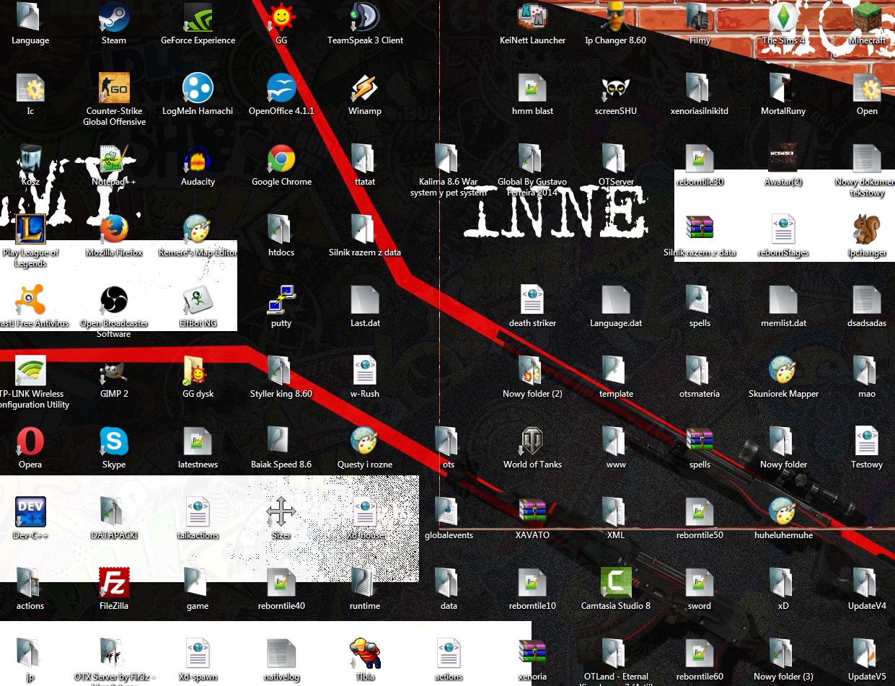Click the w-Rush file icon
895x686 pixels.
tap(365, 371)
